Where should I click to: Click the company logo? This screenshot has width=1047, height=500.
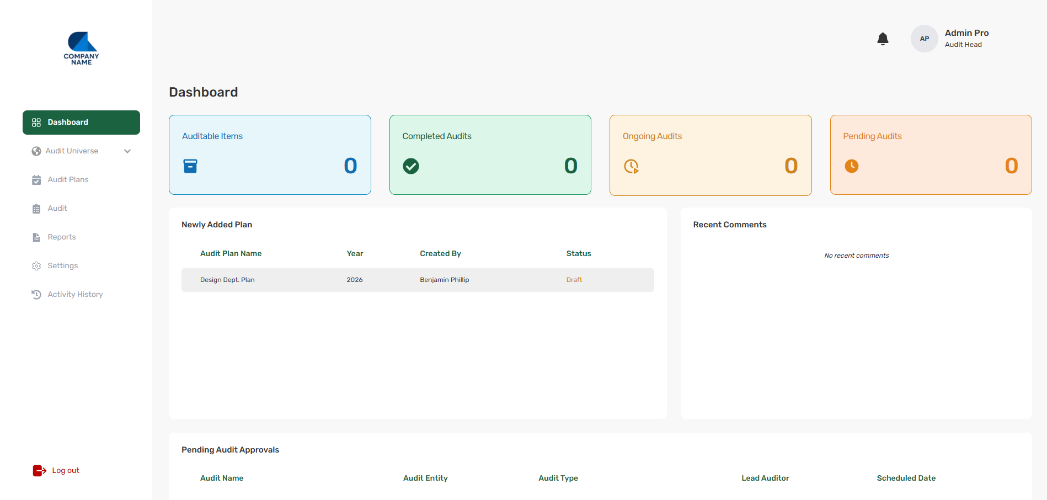[82, 48]
